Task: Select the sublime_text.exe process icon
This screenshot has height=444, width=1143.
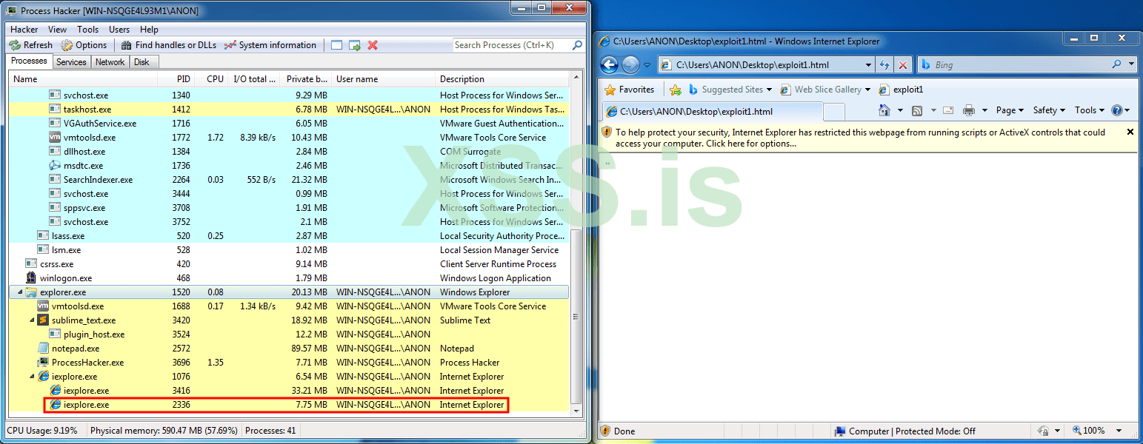Action: tap(43, 320)
